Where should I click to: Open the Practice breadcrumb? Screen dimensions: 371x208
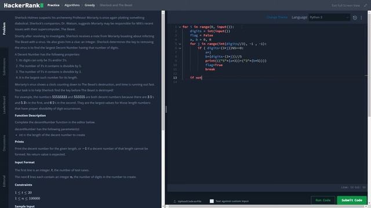[53, 5]
